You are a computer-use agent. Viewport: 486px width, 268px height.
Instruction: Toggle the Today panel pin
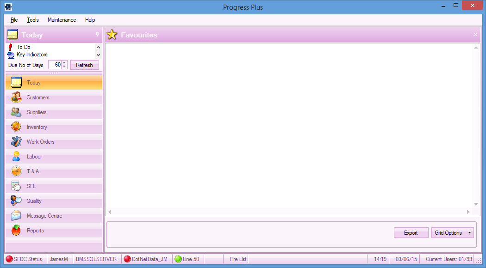(97, 35)
